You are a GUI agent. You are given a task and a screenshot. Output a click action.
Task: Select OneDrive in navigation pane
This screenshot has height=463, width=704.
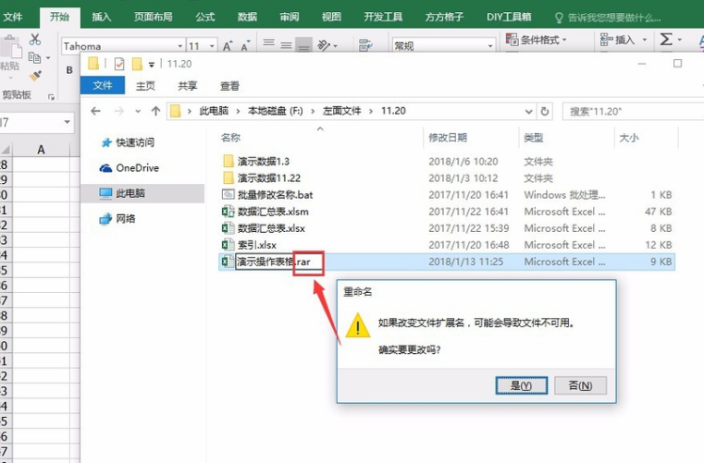(x=130, y=168)
